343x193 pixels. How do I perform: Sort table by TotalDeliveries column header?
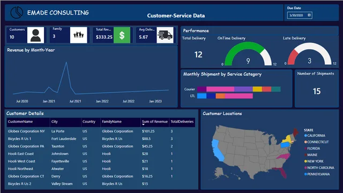point(182,122)
